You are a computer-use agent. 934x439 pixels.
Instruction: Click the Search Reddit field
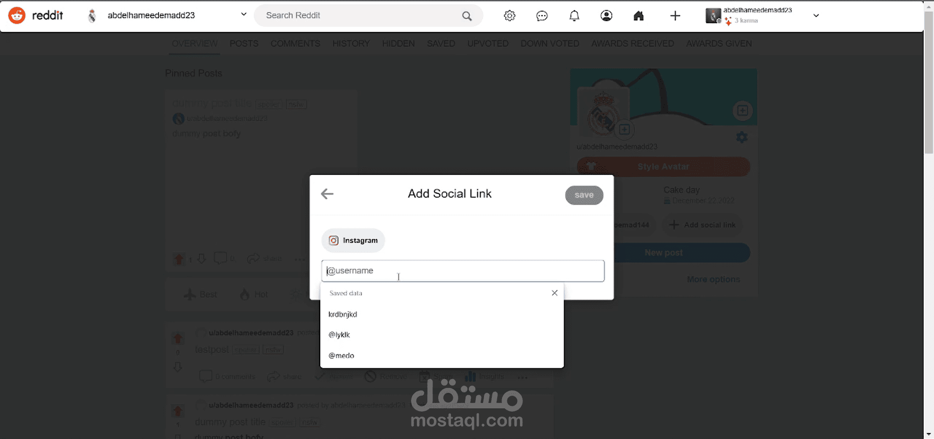tap(360, 16)
